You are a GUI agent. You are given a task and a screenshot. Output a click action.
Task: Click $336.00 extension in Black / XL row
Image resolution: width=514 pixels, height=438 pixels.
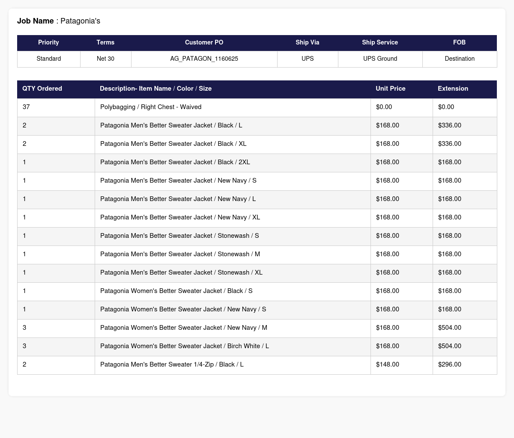click(x=465, y=144)
